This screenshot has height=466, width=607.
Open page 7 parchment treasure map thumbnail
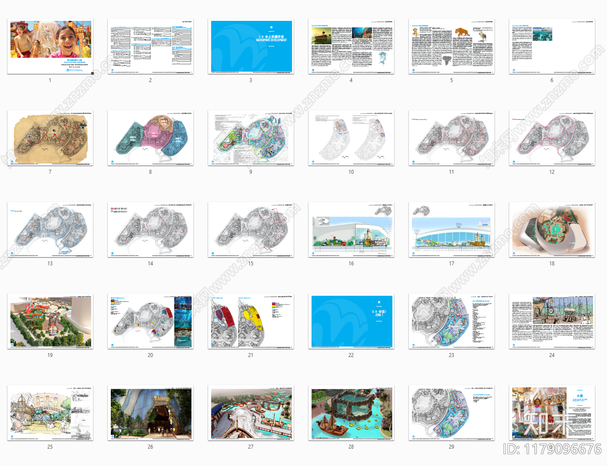(x=50, y=138)
